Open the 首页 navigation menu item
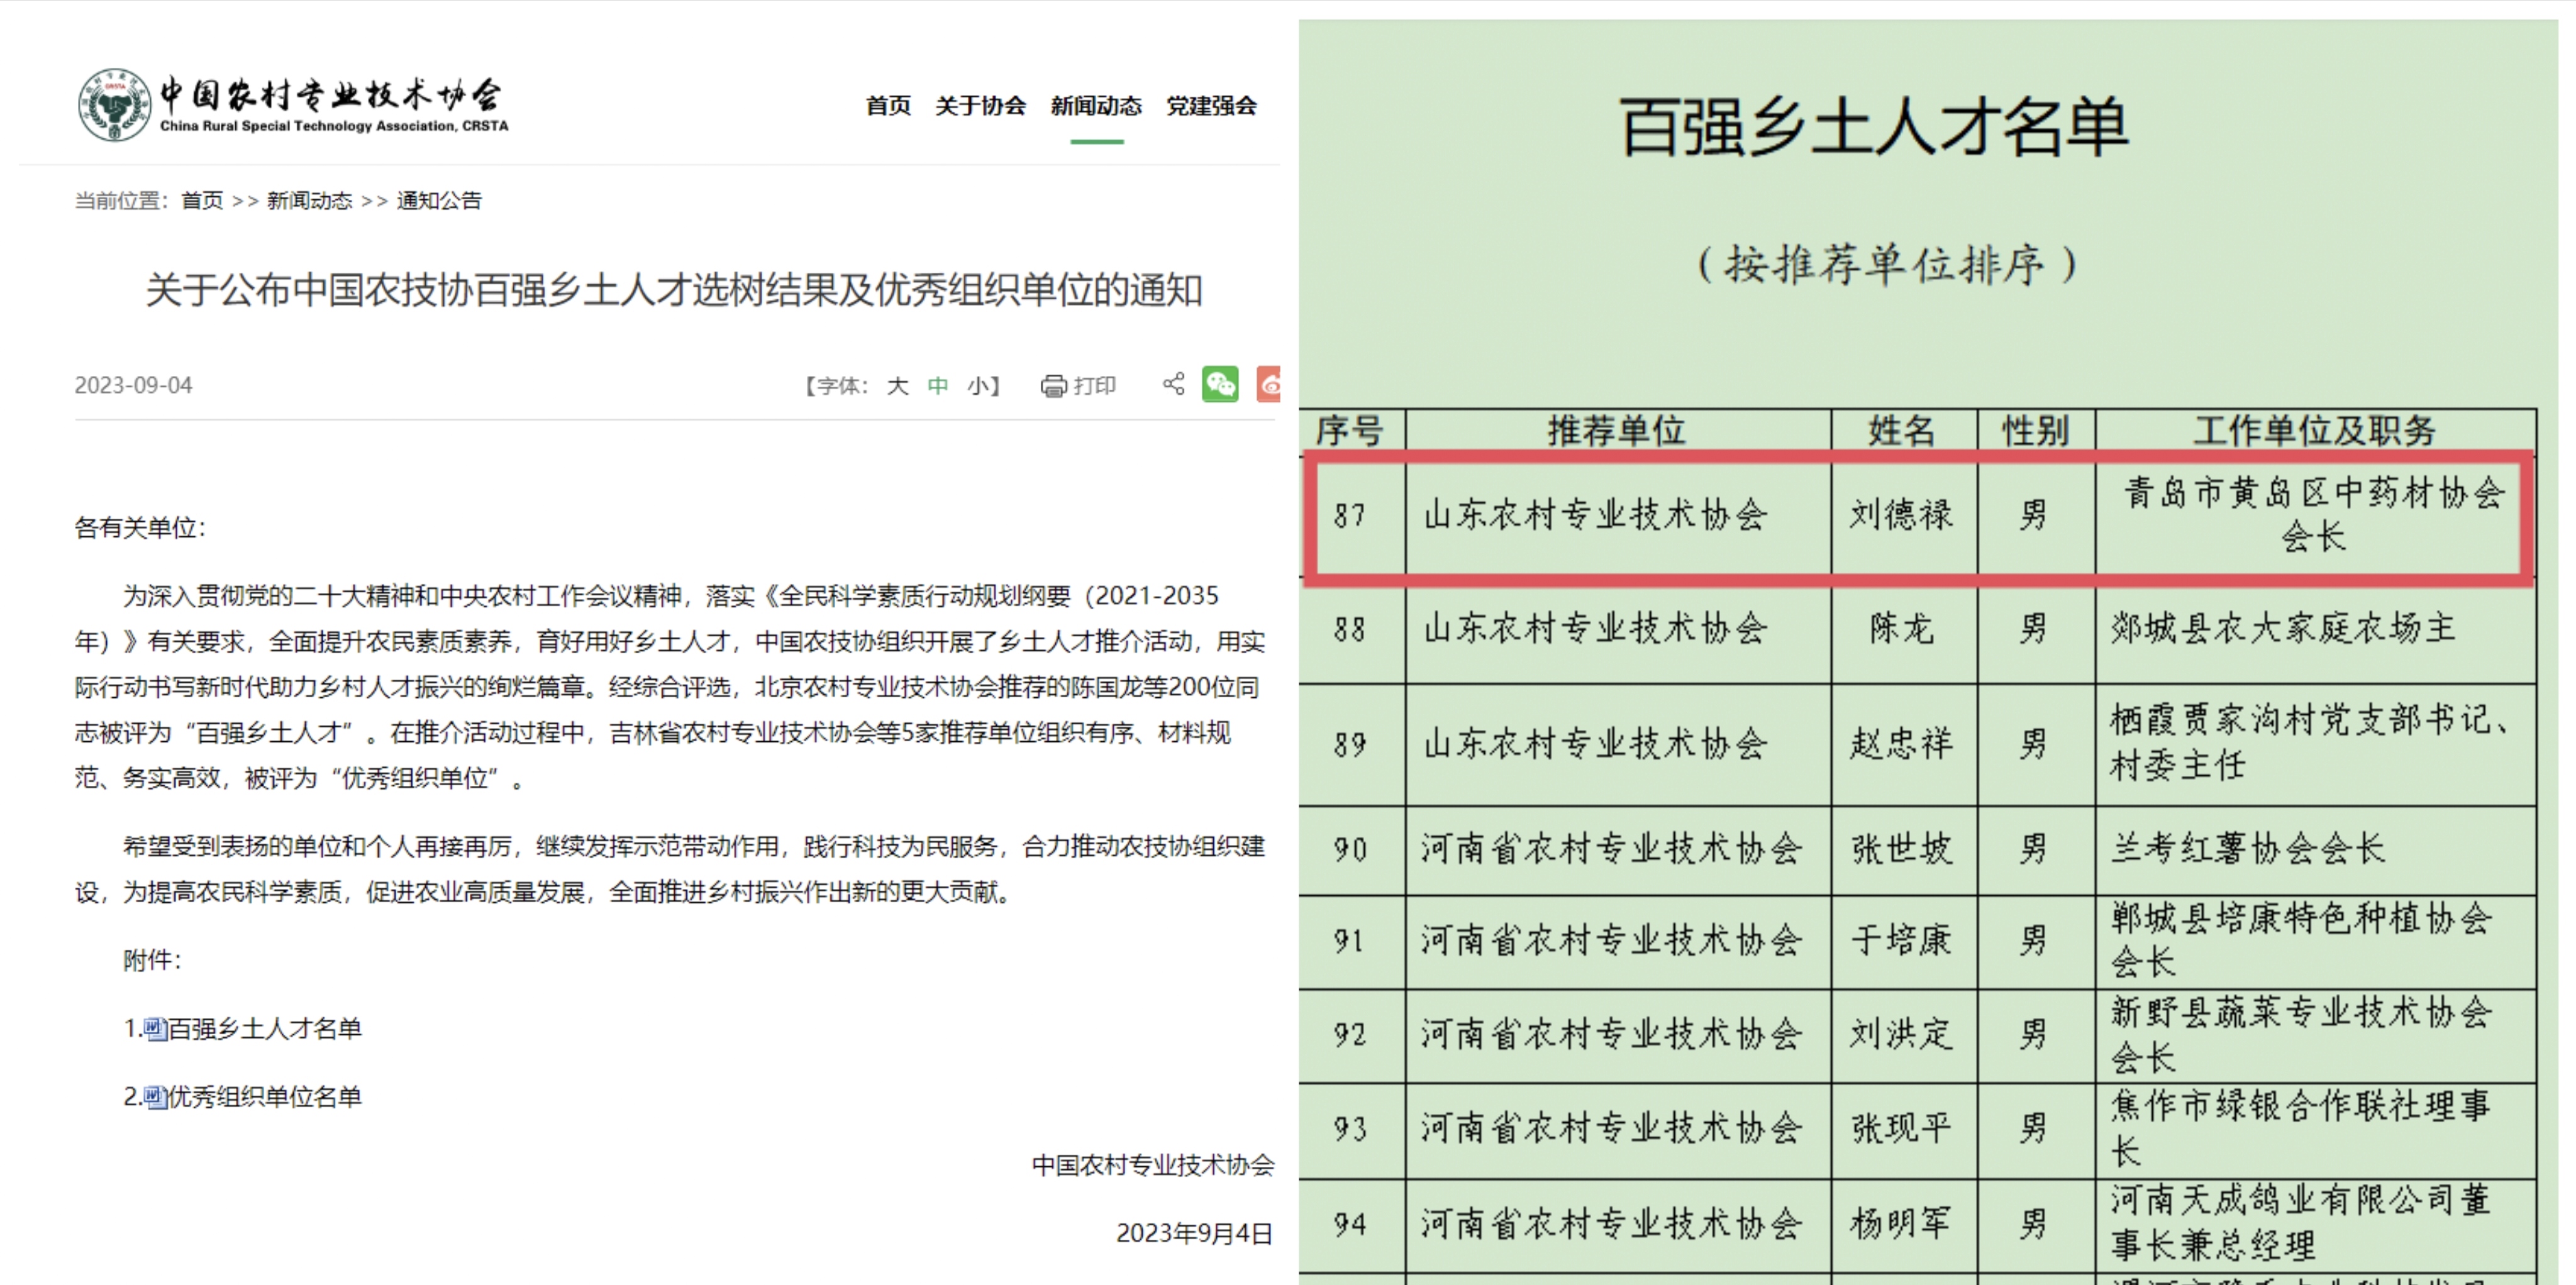Viewport: 2576px width, 1285px height. 888,106
